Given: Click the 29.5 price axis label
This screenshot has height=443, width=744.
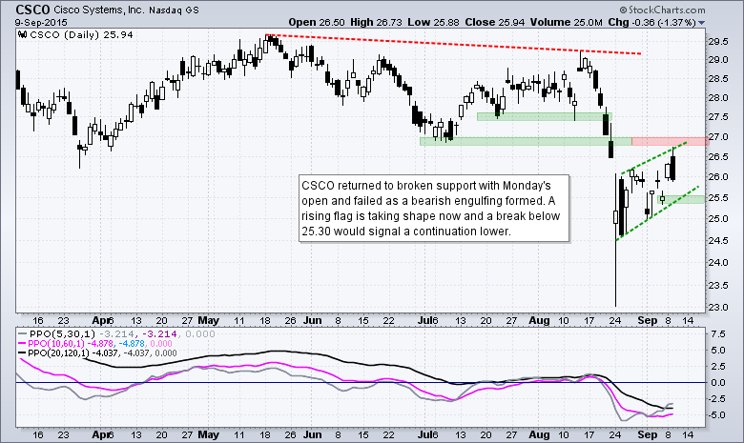Looking at the screenshot, I should tap(718, 42).
